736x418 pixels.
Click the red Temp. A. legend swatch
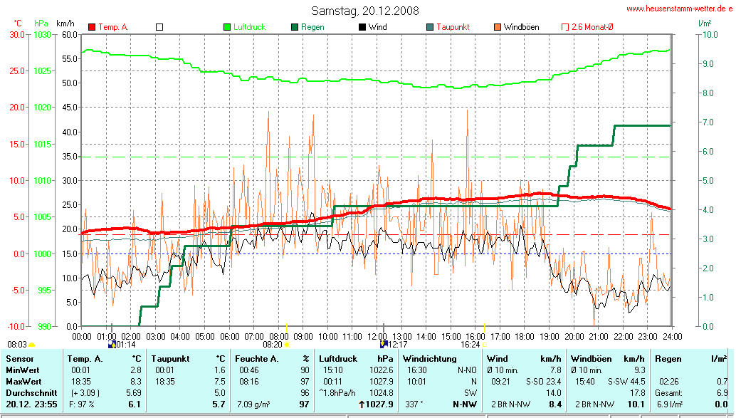[x=92, y=27]
